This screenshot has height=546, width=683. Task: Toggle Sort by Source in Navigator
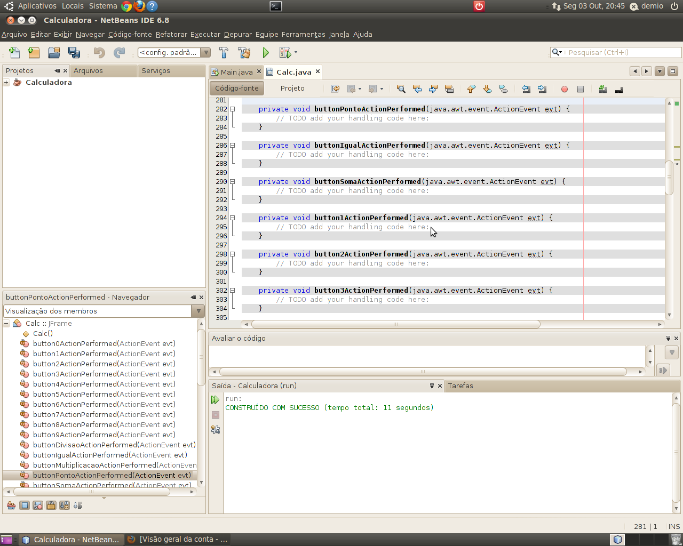pos(78,505)
